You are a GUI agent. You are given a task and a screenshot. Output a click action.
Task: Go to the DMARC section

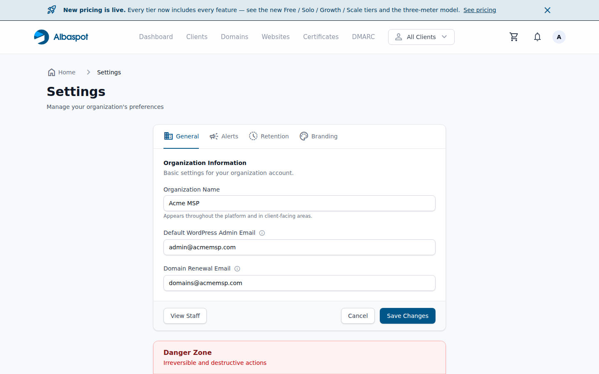pos(364,37)
